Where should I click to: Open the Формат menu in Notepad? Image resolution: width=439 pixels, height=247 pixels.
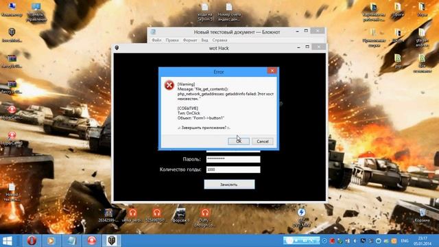[x=190, y=40]
